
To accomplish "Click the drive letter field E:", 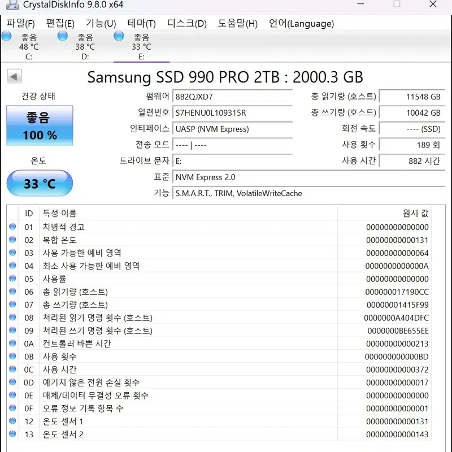I will 232,161.
